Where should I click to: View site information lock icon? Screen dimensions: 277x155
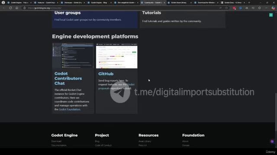[x=25, y=8]
